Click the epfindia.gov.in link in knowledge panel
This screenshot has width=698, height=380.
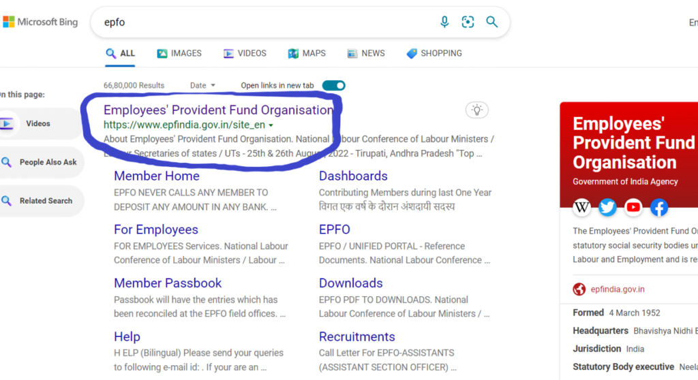point(618,289)
